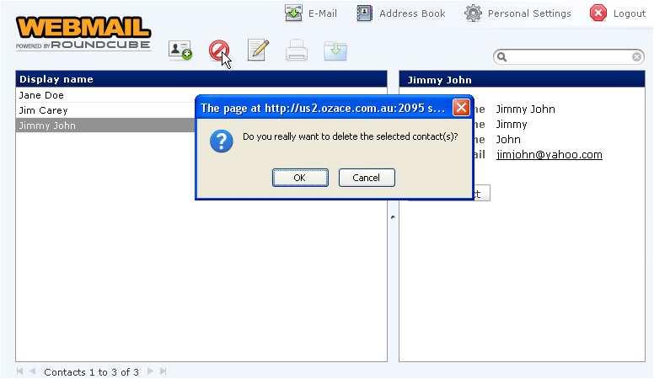
Task: Open Personal Settings
Action: pos(518,13)
